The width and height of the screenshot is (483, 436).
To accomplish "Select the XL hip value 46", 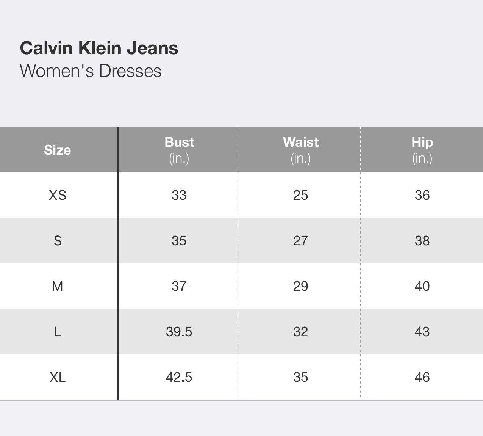I will (x=422, y=377).
